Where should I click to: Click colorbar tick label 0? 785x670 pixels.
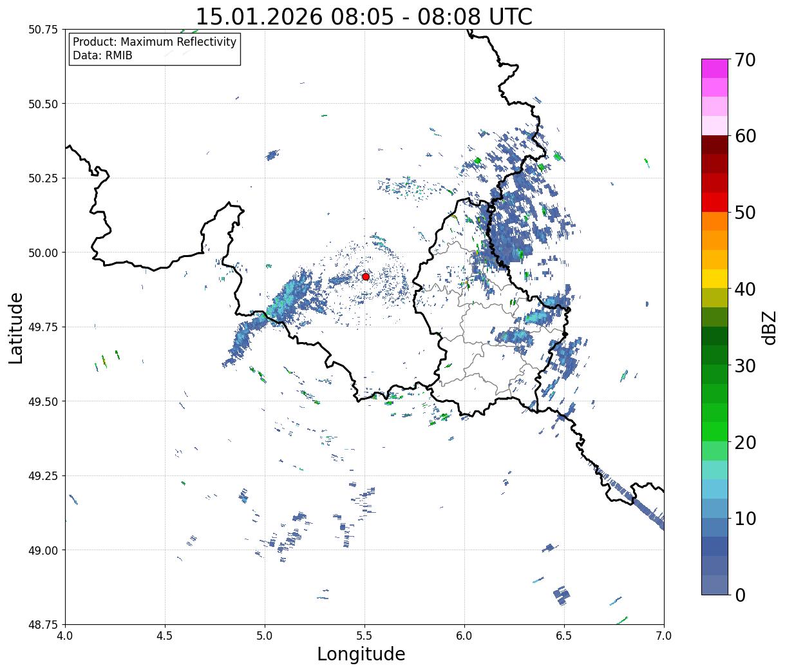pyautogui.click(x=740, y=595)
